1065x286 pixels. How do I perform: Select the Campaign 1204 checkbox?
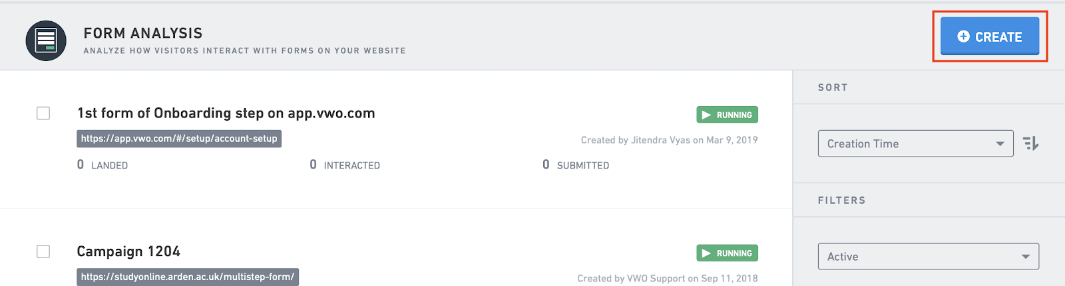coord(43,251)
